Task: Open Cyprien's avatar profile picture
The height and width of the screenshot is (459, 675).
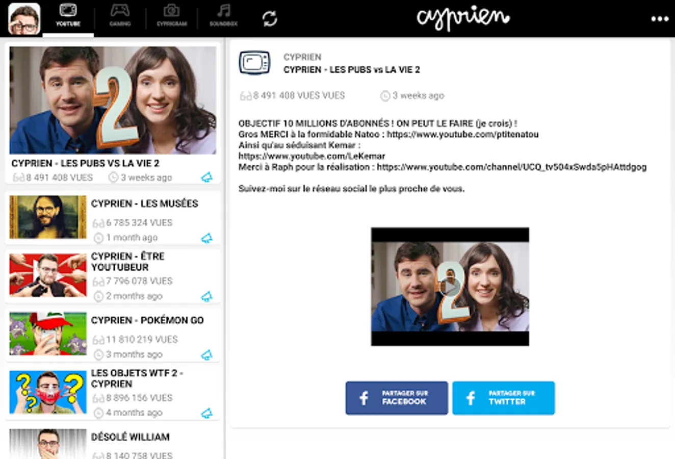Action: tap(24, 18)
